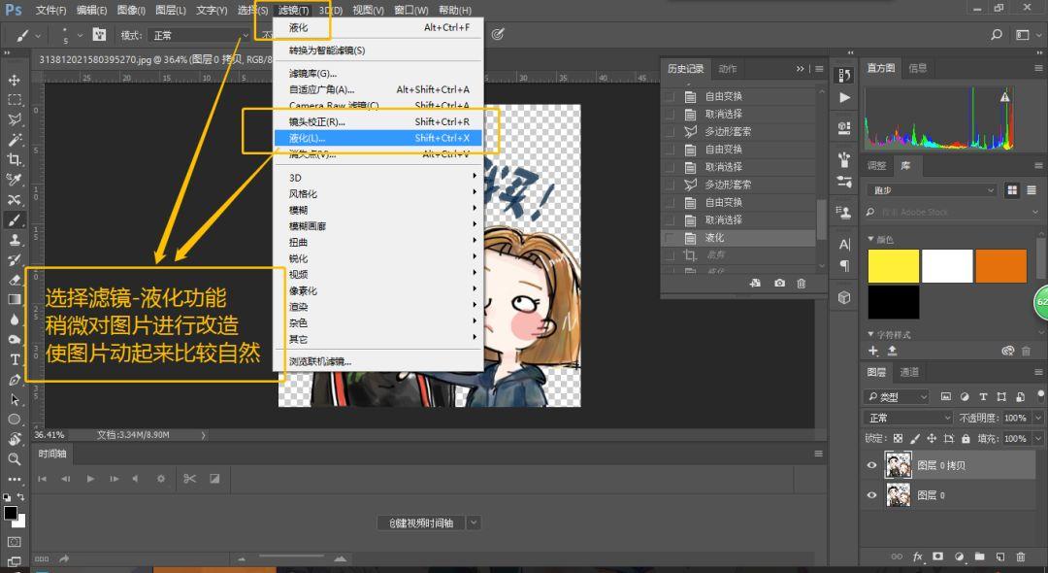Click the Adobe Stock search field
This screenshot has height=573, width=1048.
click(x=951, y=213)
